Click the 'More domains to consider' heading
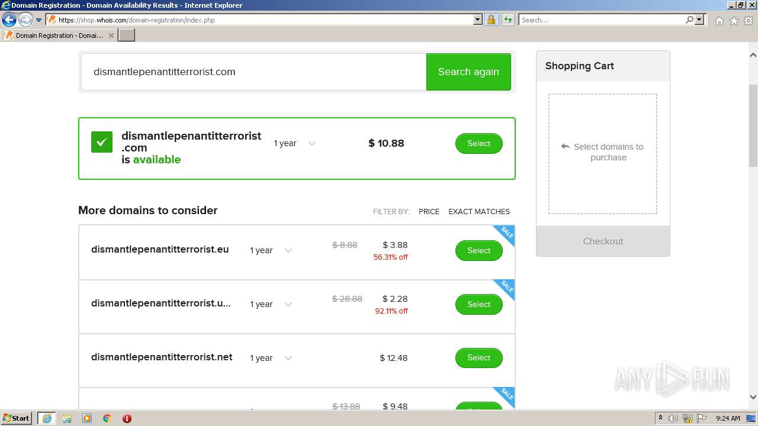 (148, 210)
